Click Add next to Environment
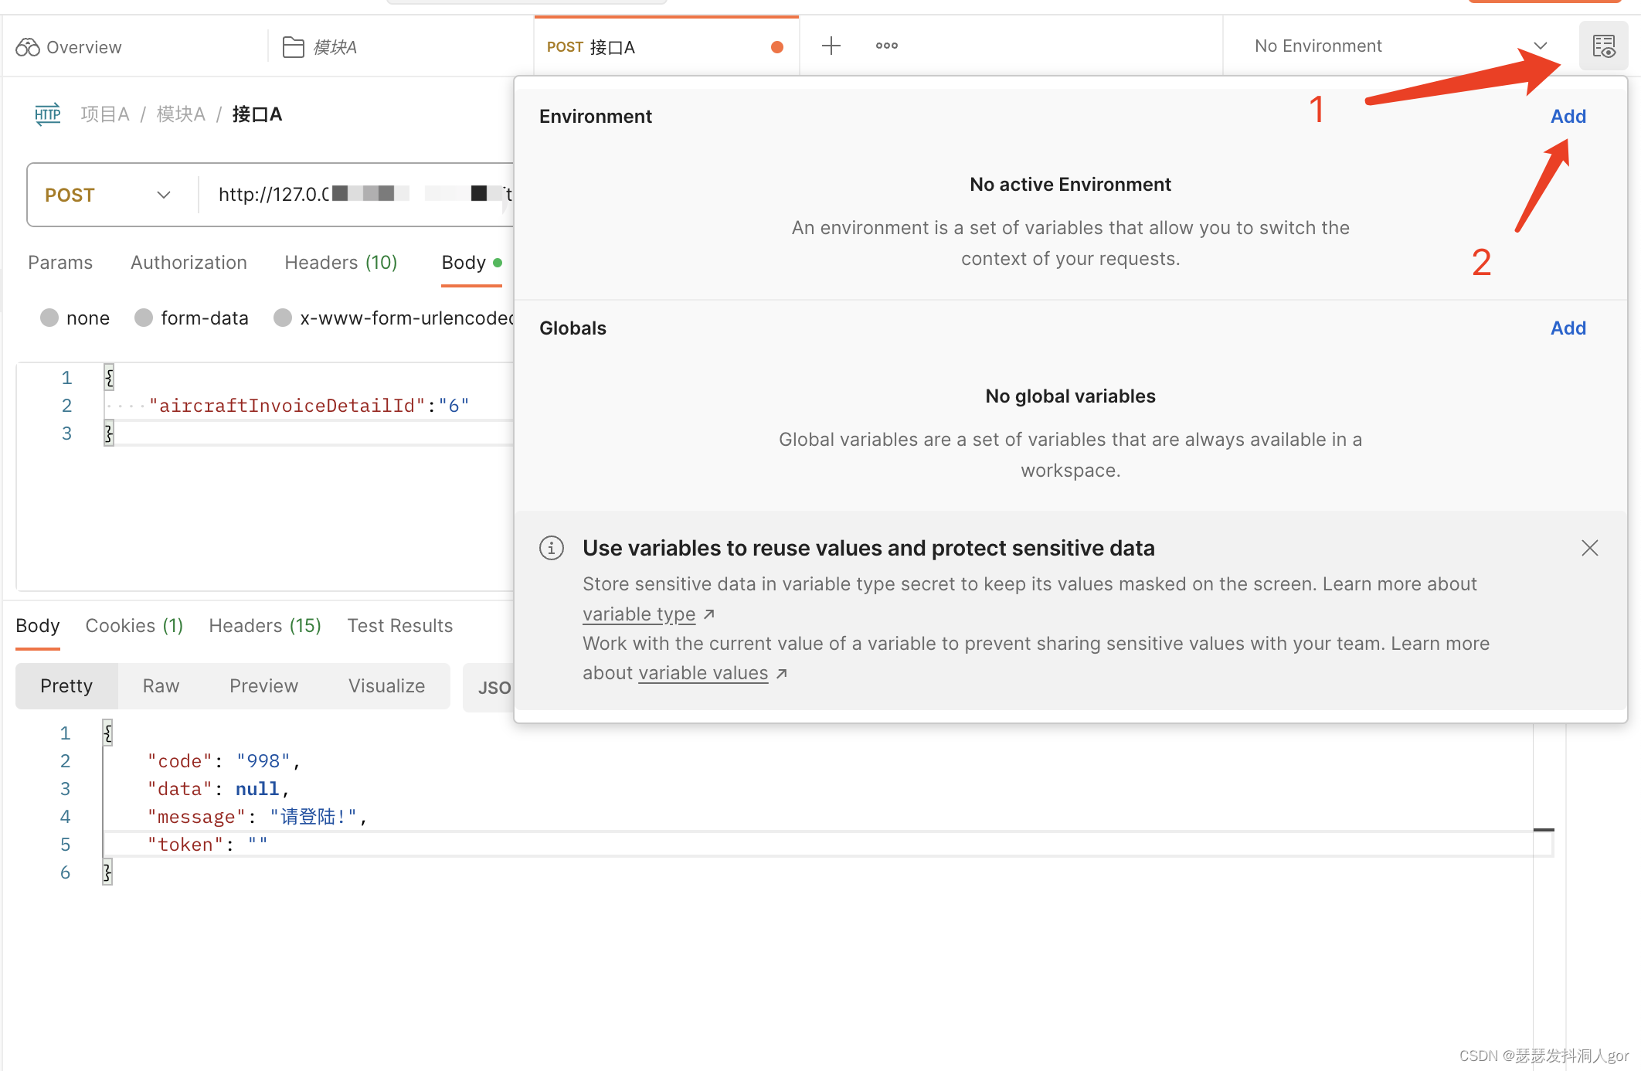 (x=1568, y=116)
